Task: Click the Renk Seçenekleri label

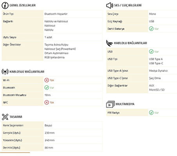Action: [13, 125]
